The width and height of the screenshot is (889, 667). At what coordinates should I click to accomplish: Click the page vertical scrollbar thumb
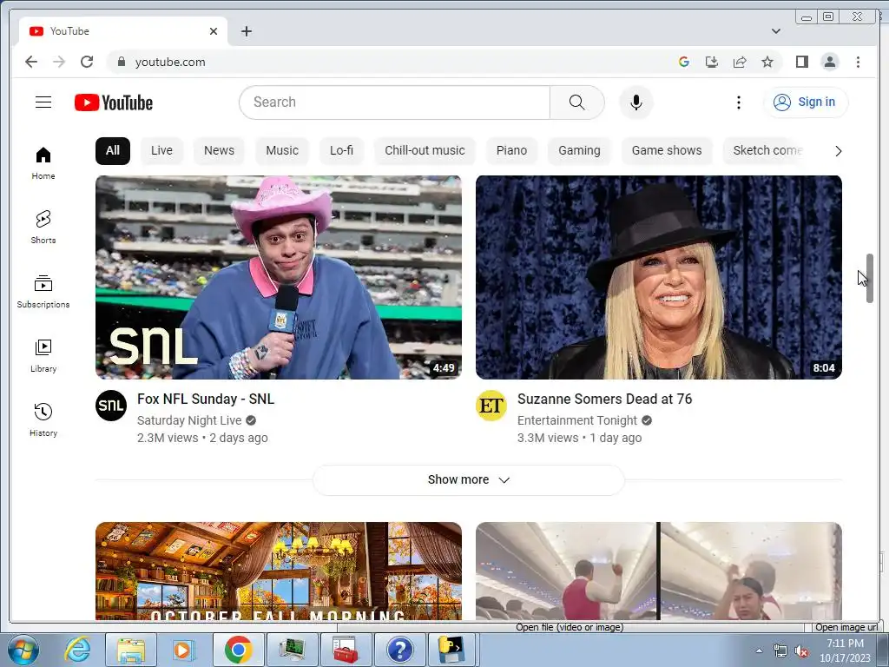[870, 279]
